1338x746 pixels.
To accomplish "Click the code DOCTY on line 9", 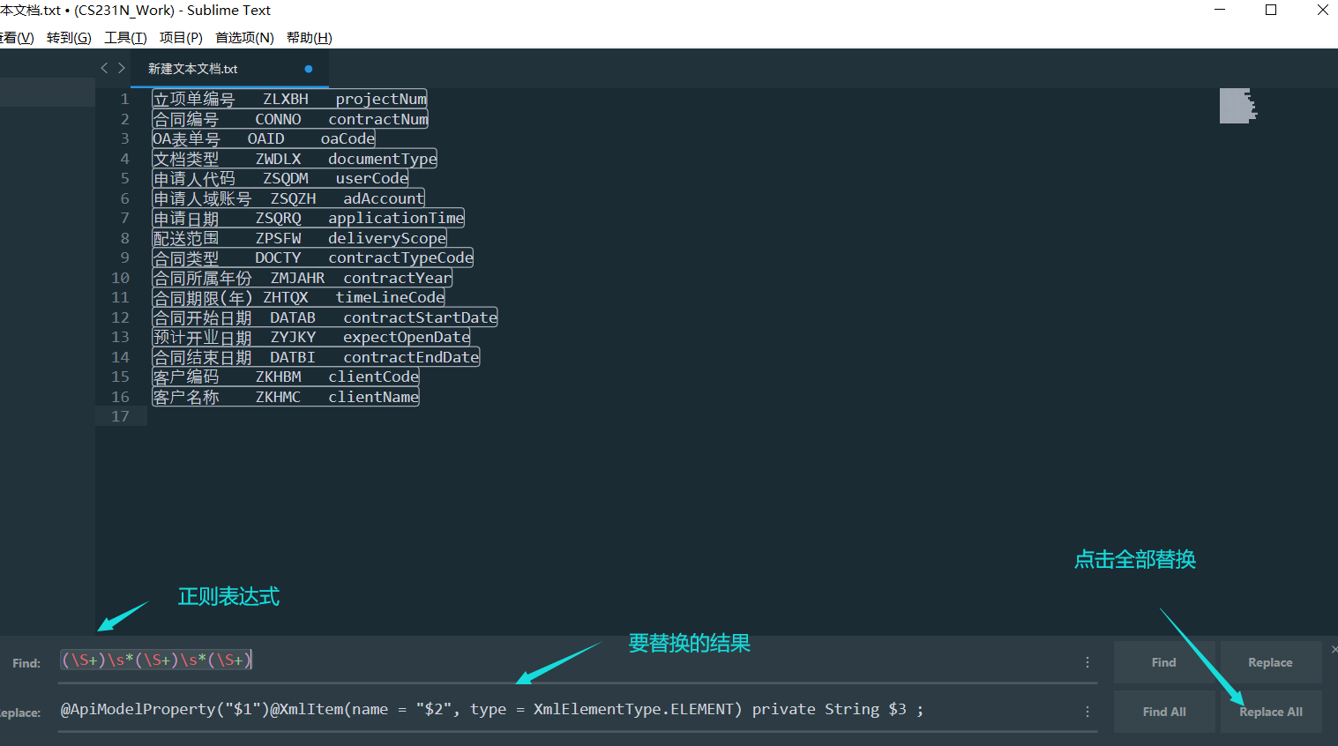I will point(278,257).
